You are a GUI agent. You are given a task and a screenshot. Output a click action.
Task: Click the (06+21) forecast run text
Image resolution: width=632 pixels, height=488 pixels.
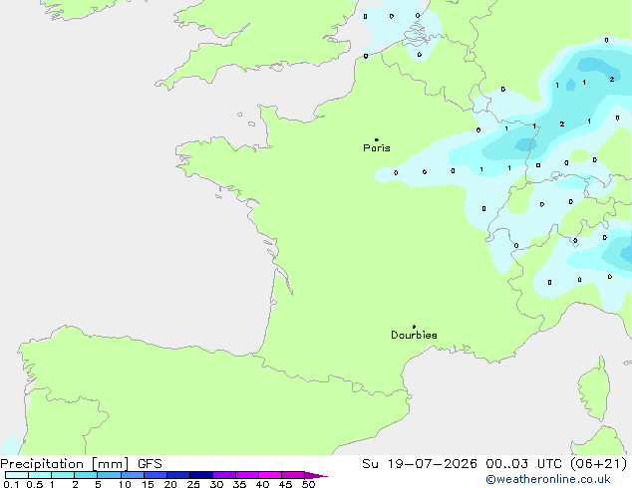pos(598,464)
